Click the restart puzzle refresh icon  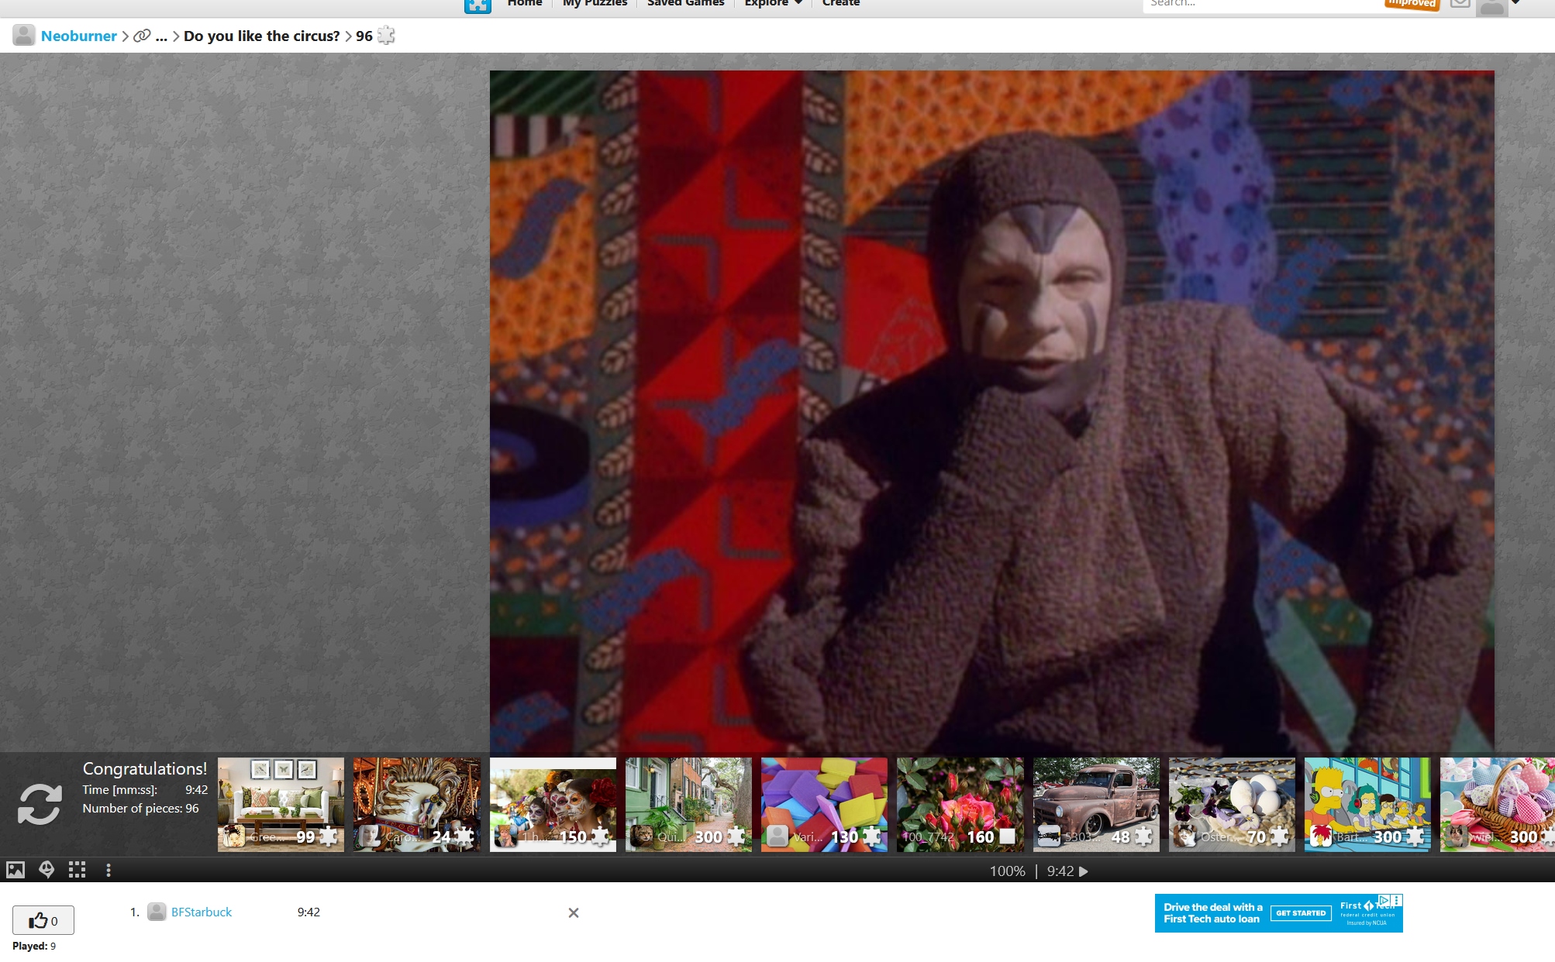click(x=40, y=804)
